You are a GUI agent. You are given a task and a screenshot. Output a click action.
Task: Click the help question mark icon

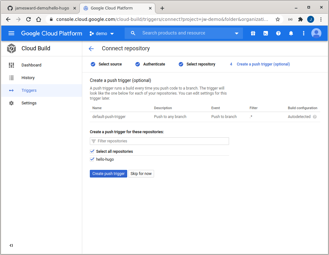tap(278, 33)
